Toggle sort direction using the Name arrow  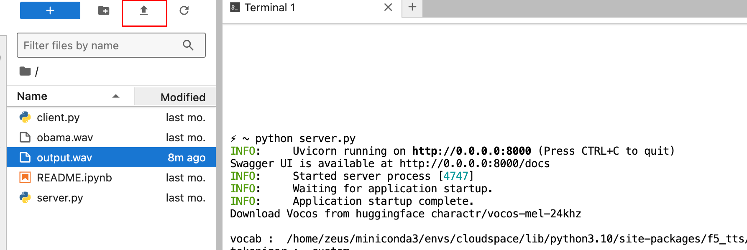116,96
